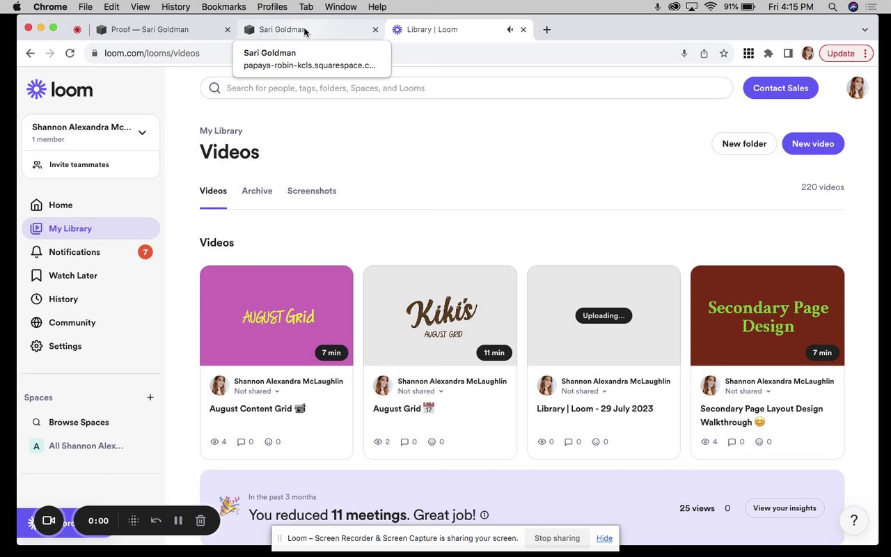Expand the Shannon Alexandra workspace switcher

click(142, 132)
